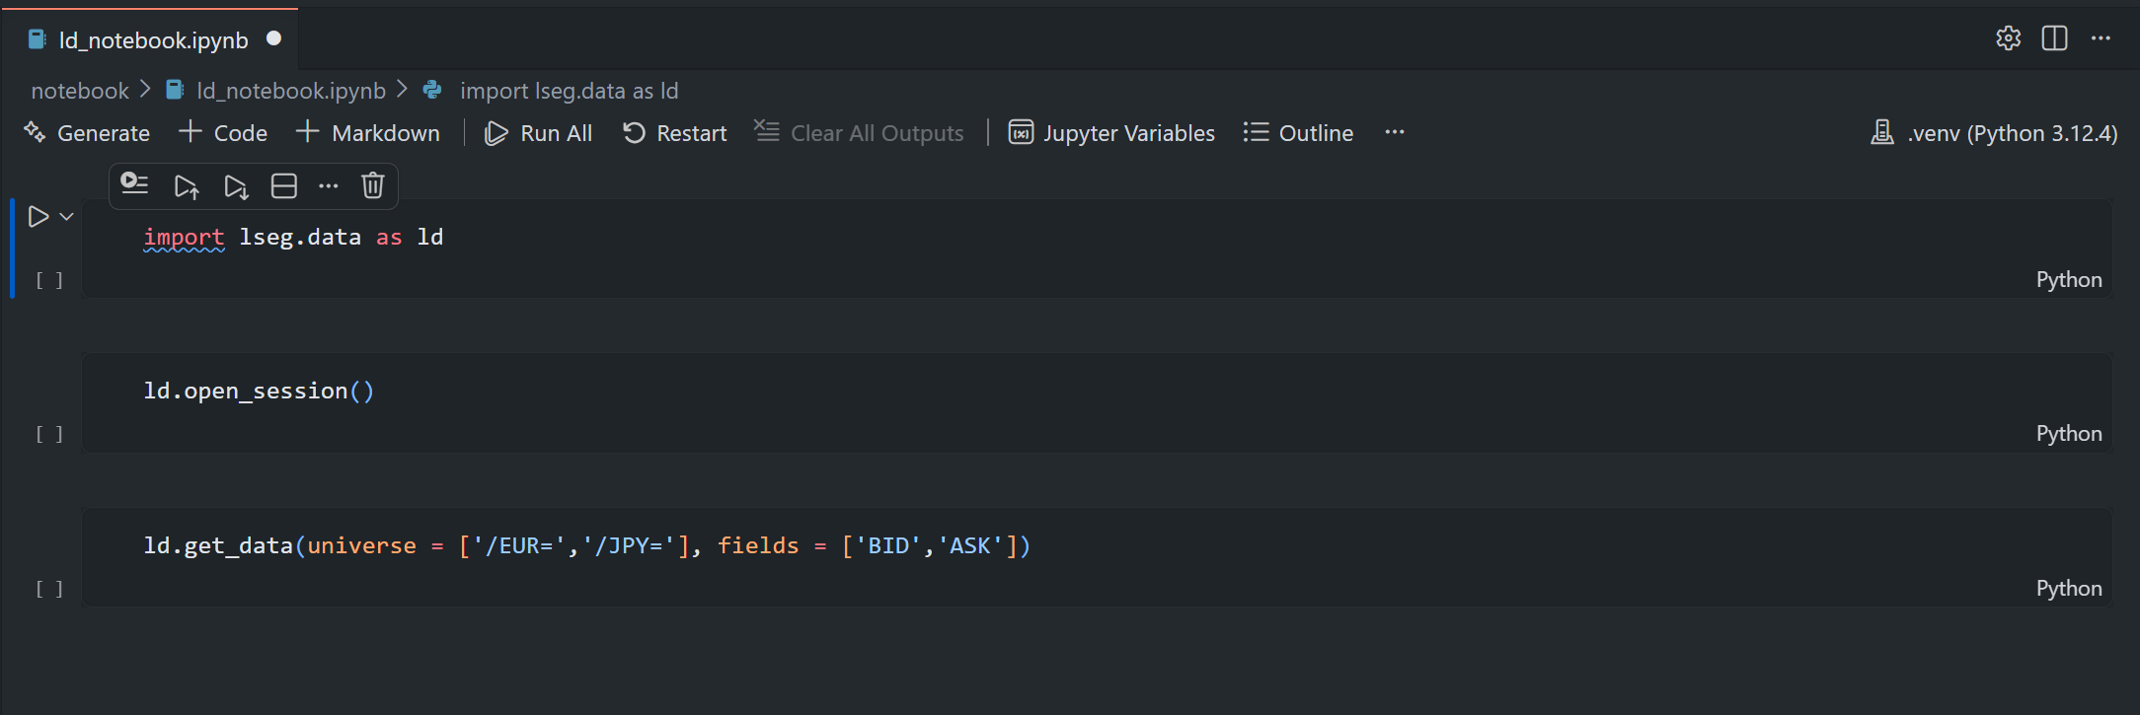Click execution count brackets of the open_session cell
Image resolution: width=2140 pixels, height=715 pixels.
point(49,434)
